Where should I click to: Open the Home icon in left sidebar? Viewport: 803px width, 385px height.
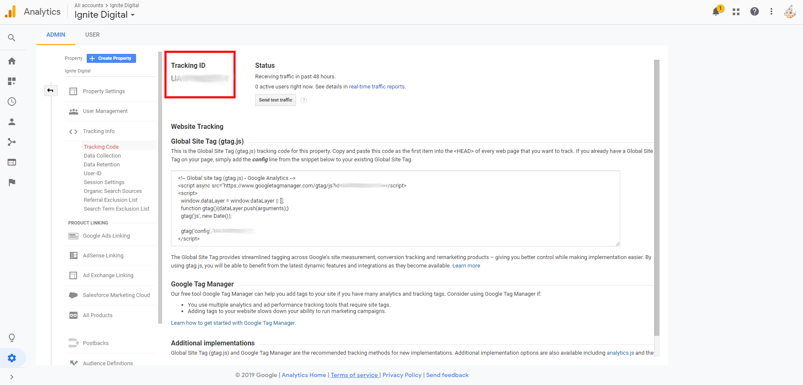click(12, 61)
